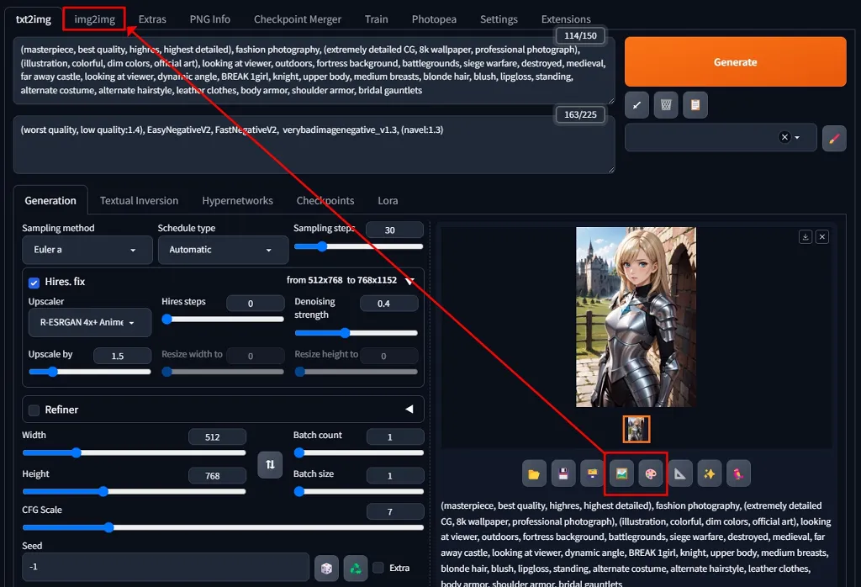Click the Width value field showing 512
Screen dimensions: 861x587
click(x=217, y=437)
